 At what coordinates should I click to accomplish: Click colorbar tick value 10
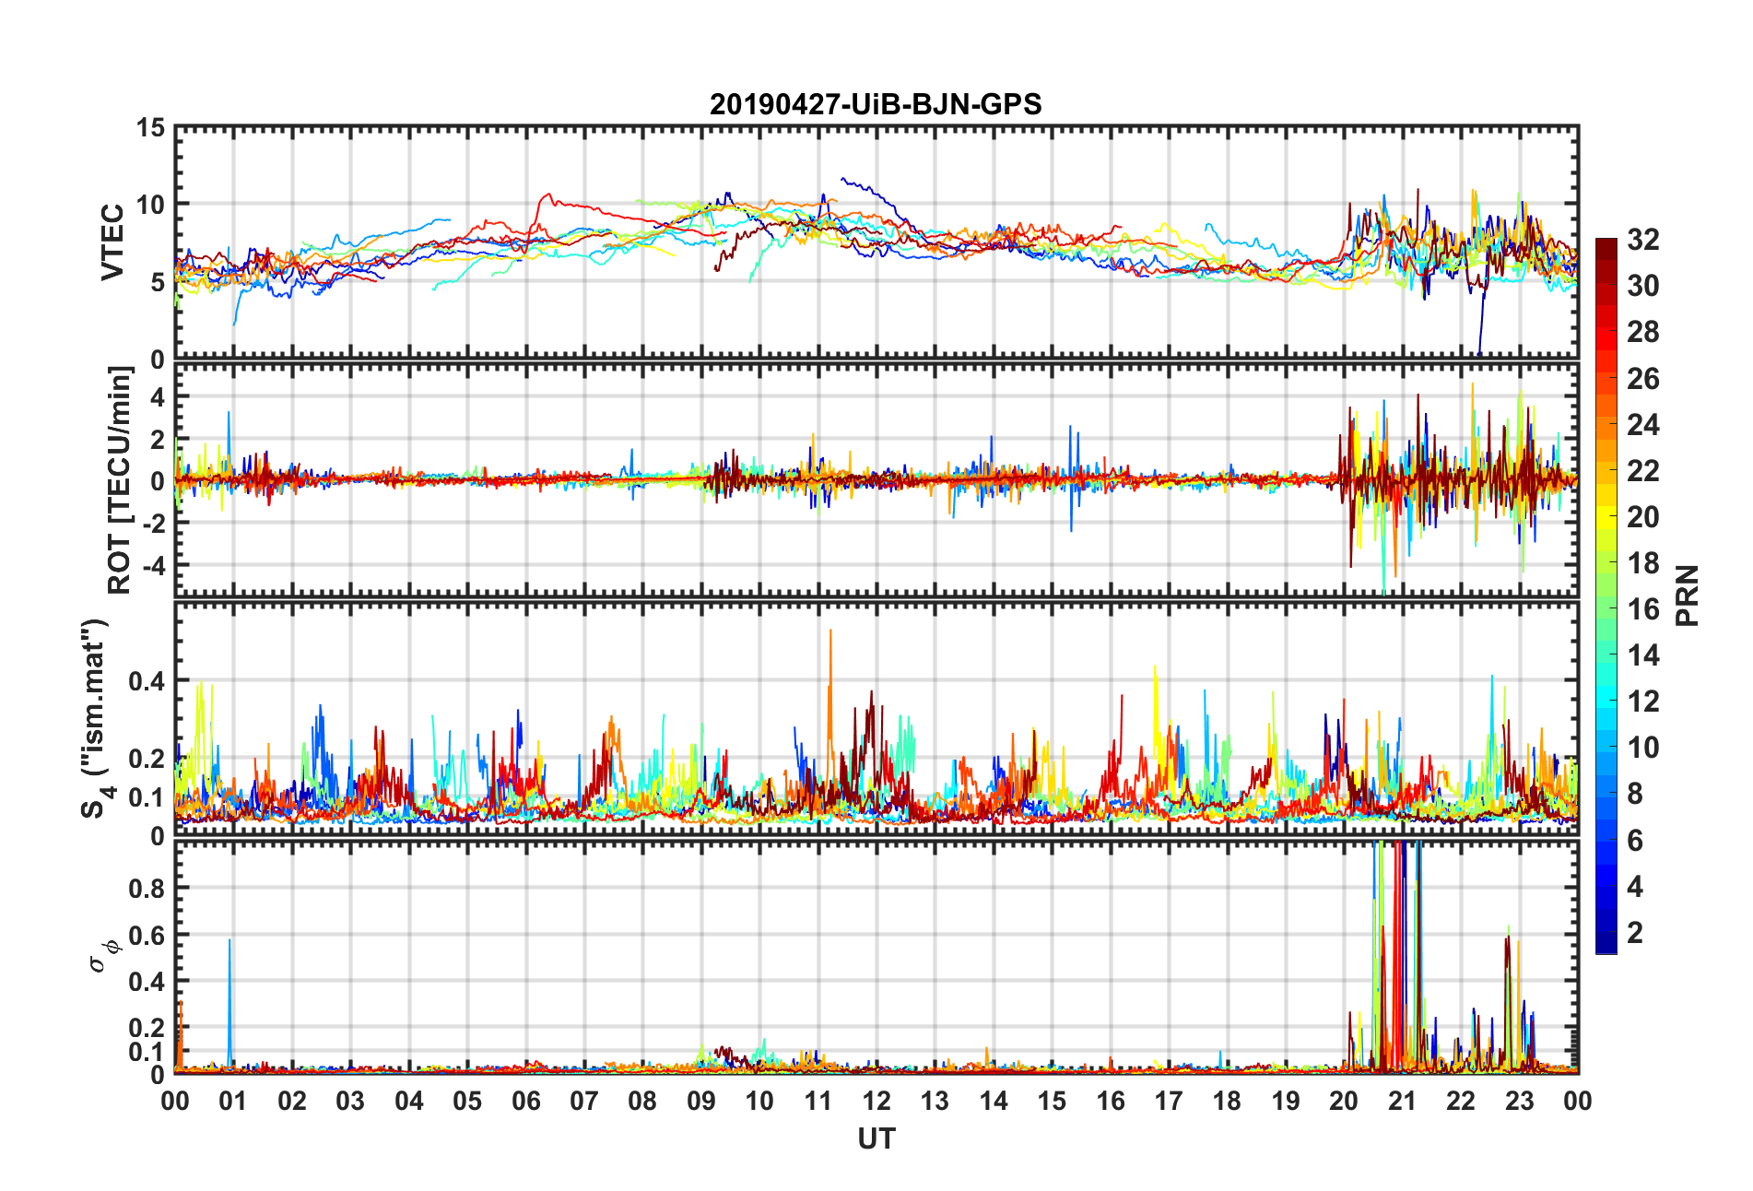click(1642, 748)
